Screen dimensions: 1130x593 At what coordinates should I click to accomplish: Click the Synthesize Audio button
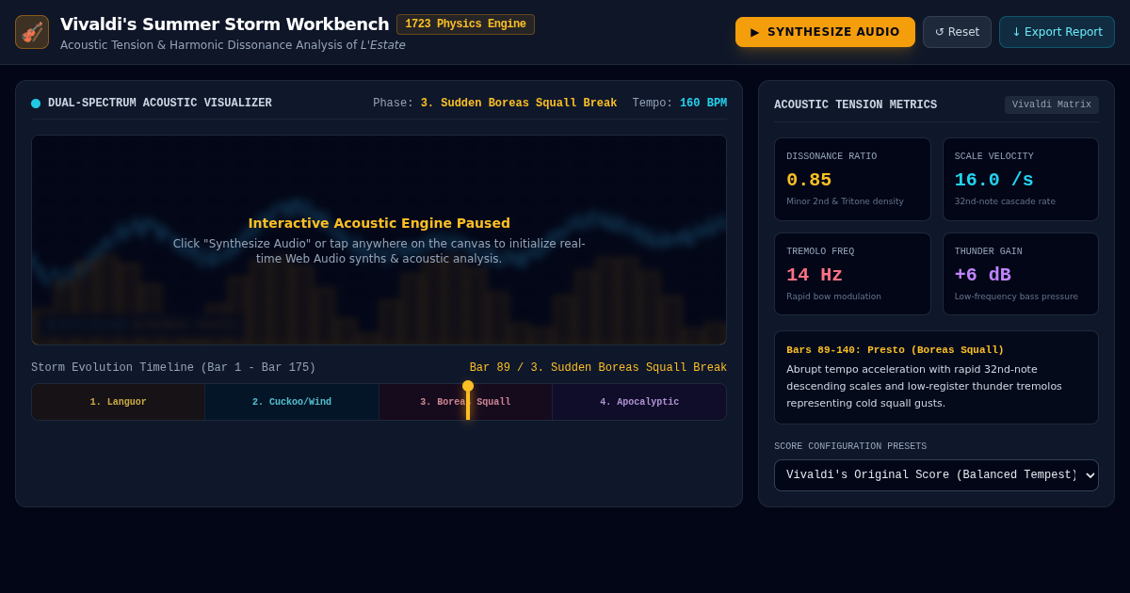[825, 32]
